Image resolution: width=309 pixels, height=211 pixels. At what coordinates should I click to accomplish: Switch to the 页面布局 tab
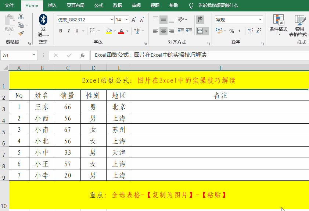point(75,6)
